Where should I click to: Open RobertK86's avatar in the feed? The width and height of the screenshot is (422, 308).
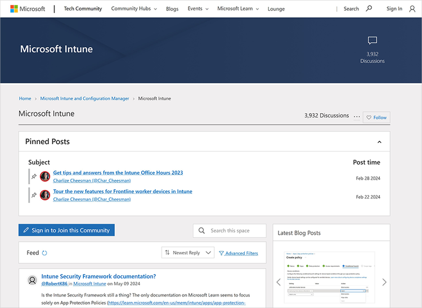point(32,280)
